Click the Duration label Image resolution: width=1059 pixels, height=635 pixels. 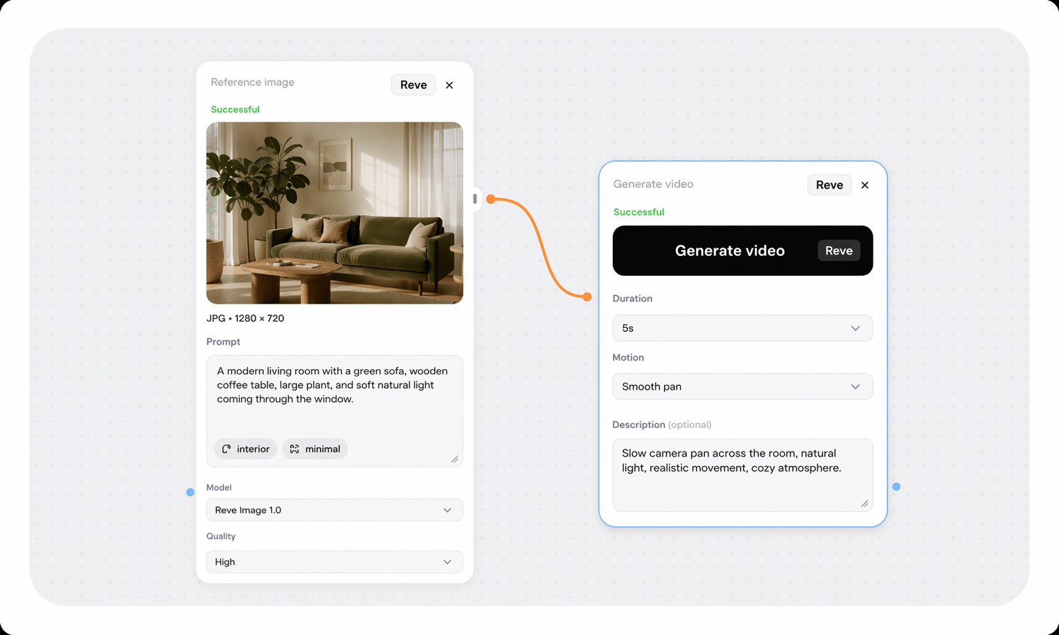click(x=633, y=299)
